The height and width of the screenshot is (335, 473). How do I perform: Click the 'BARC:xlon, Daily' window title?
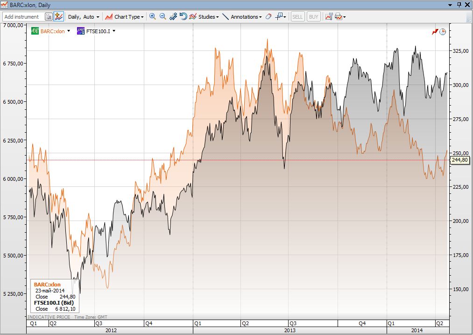30,5
